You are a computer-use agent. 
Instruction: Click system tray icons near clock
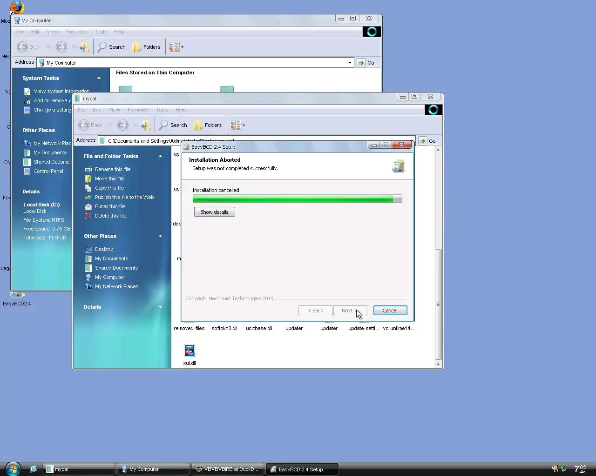coord(559,469)
